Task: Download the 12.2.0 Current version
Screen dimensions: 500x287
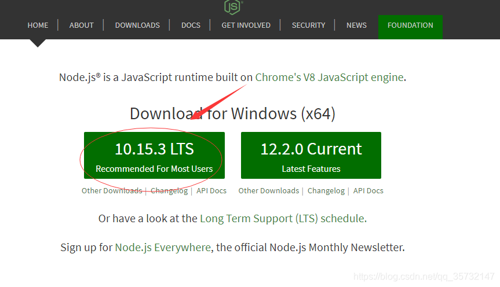Action: pos(311,155)
